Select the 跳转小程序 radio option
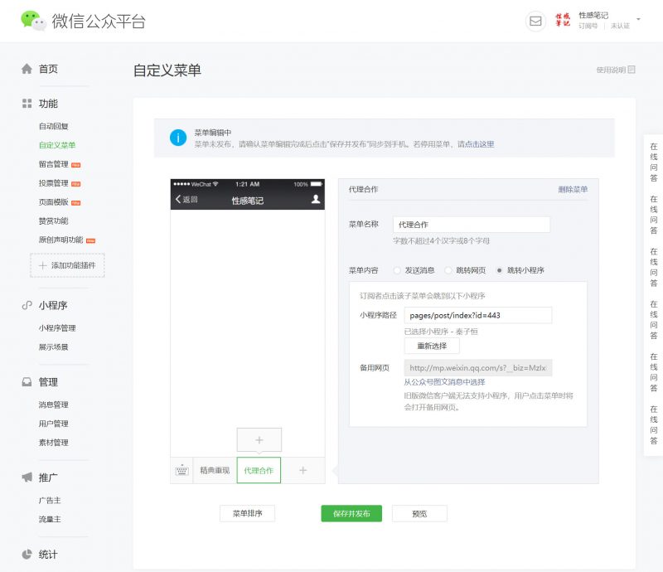Screen dimensions: 663x572 500,270
